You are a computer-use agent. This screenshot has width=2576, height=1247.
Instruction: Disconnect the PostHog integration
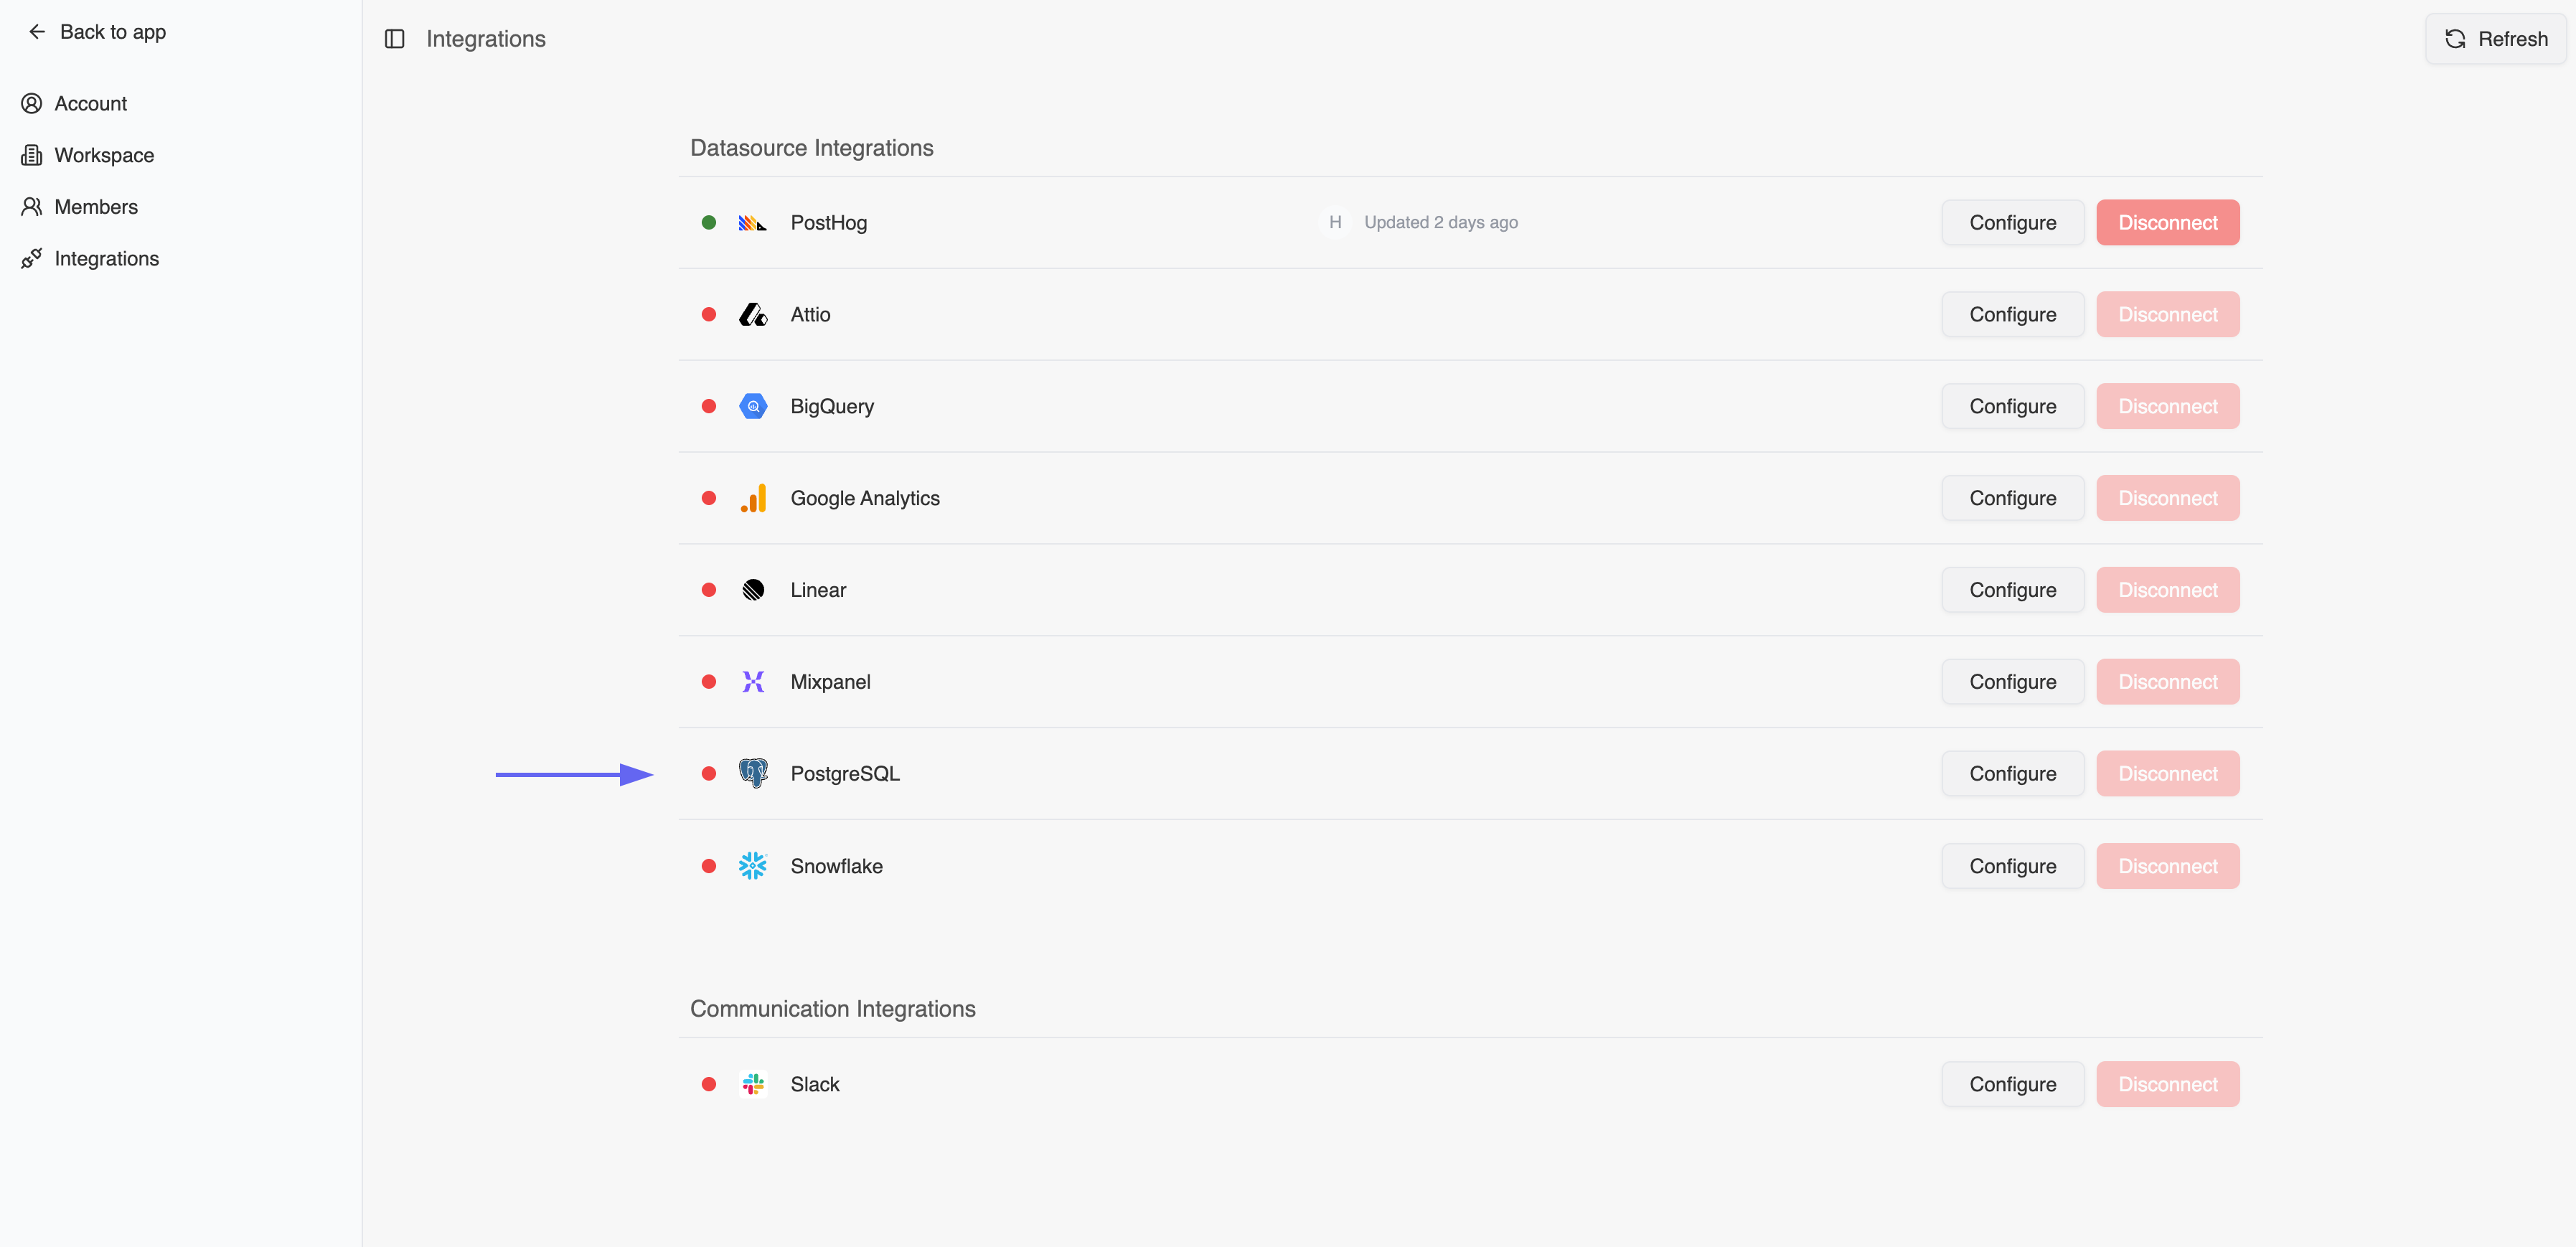tap(2167, 222)
